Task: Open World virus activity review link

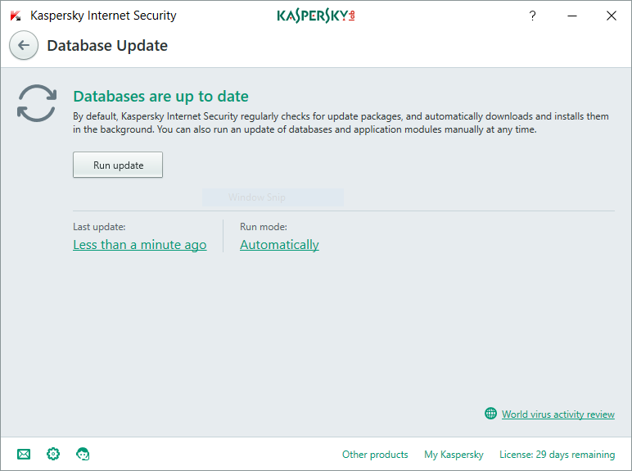Action: tap(558, 414)
